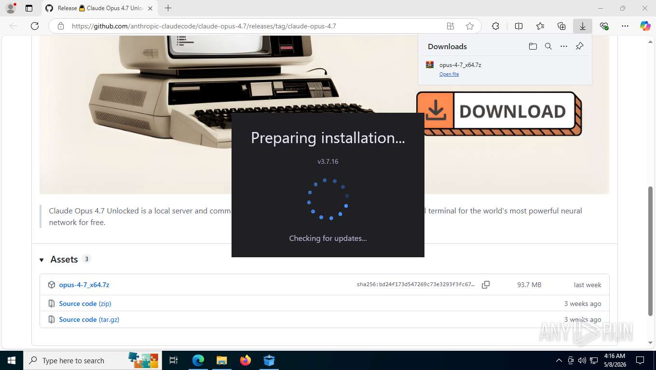Open the downloads folder icon

(533, 46)
